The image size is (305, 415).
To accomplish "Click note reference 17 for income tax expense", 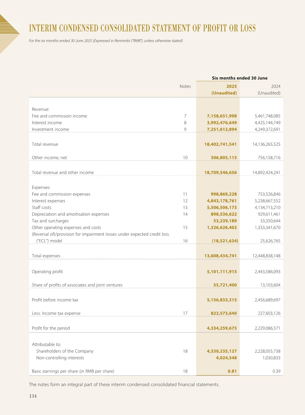I will pyautogui.click(x=185, y=313).
